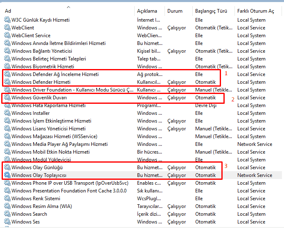Click gear icon of Windows İşlem Etkinleştirme Hizmeti

[x=7, y=121]
